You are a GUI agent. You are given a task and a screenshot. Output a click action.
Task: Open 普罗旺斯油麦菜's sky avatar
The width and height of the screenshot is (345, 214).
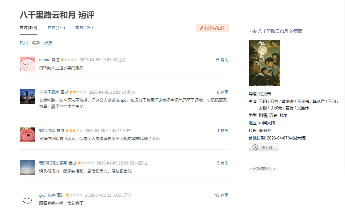coord(27,167)
